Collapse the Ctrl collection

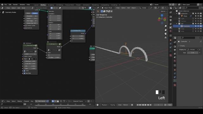[x=177, y=24]
